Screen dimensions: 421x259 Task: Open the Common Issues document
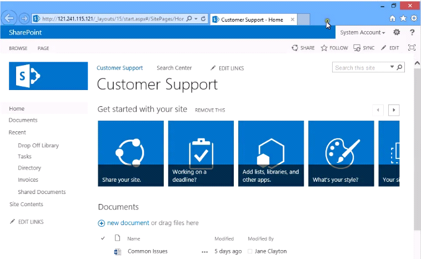click(x=148, y=251)
